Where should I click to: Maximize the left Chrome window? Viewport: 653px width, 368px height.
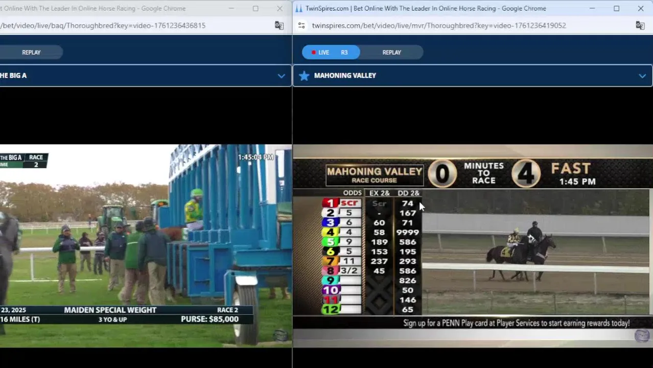click(255, 8)
